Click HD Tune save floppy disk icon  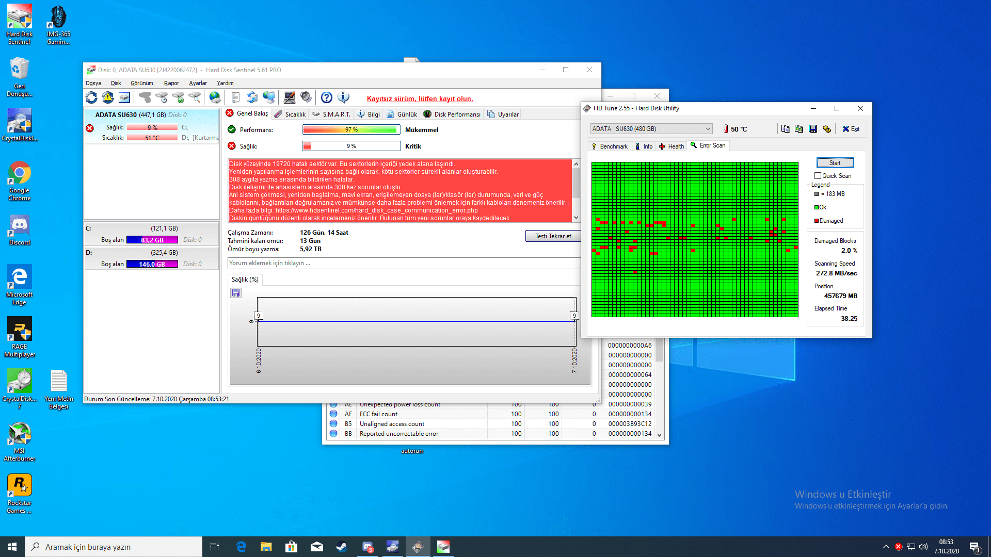pyautogui.click(x=812, y=129)
